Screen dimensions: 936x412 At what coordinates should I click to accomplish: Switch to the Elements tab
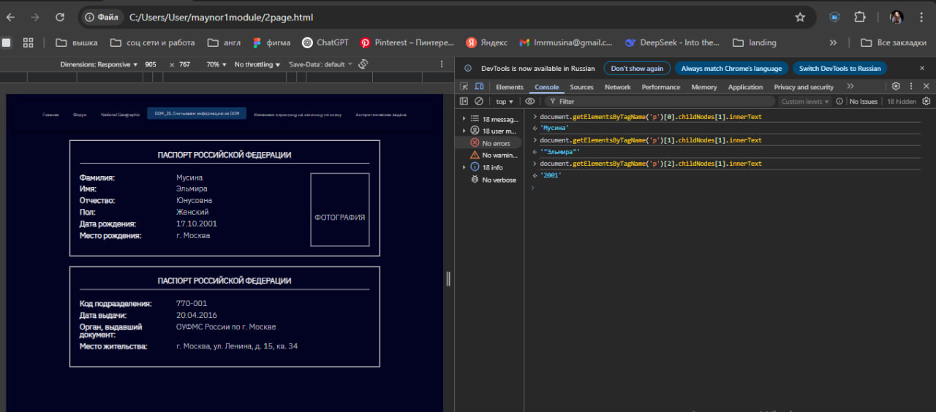pos(510,87)
